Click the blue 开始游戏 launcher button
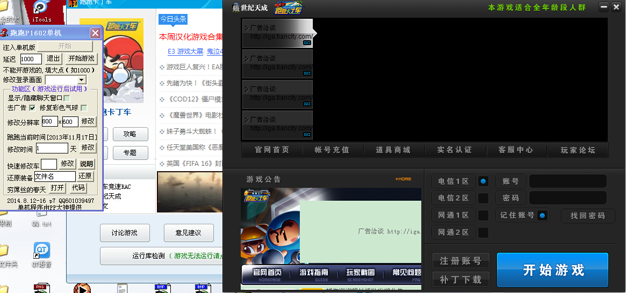This screenshot has height=293, width=626. point(552,270)
